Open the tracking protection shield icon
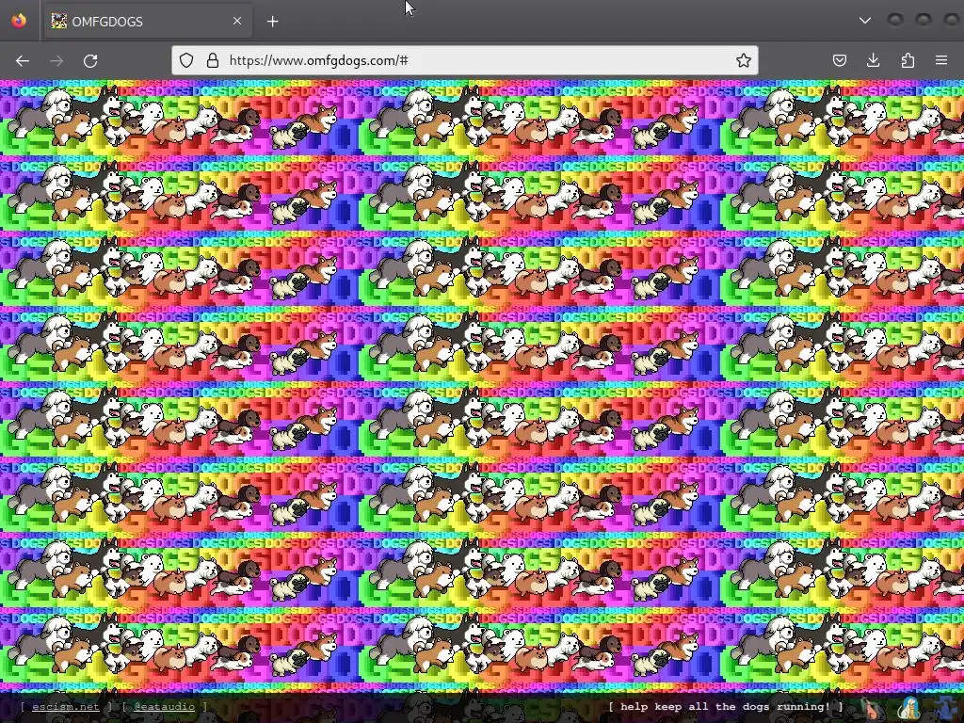The width and height of the screenshot is (964, 723). point(186,60)
